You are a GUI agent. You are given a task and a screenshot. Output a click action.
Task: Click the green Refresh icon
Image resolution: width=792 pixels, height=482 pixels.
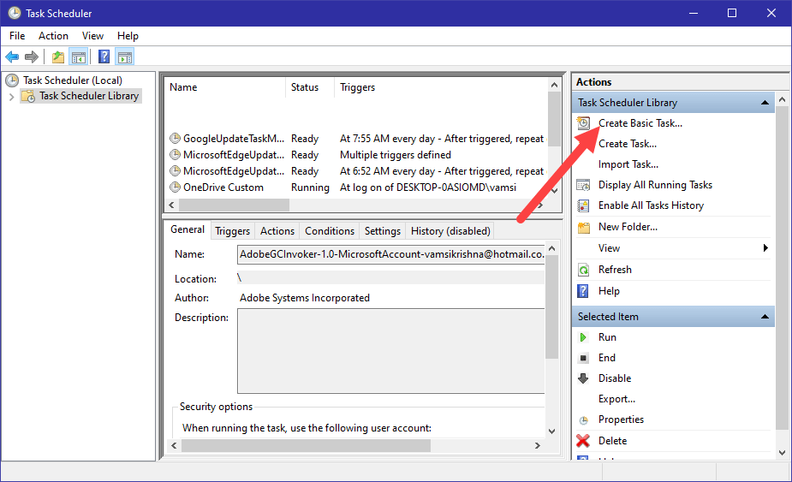point(583,270)
